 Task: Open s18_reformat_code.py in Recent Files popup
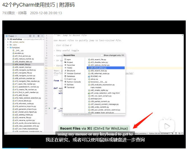coord(99,73)
